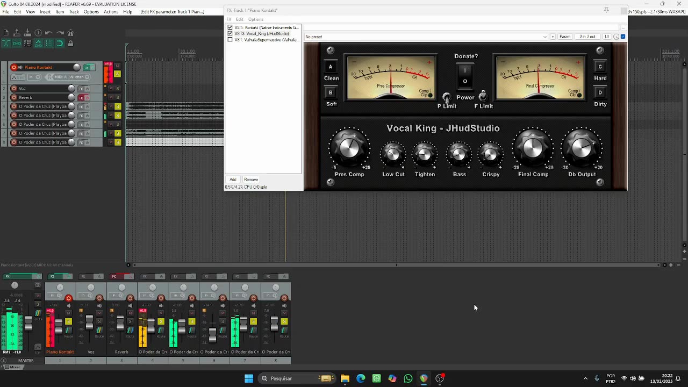Mute the Piano Kontakt track
The image size is (688, 387).
coord(118,66)
